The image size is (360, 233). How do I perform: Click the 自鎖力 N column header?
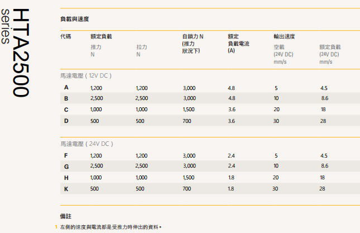tap(193, 44)
